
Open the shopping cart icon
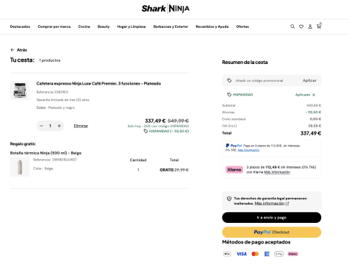click(319, 26)
